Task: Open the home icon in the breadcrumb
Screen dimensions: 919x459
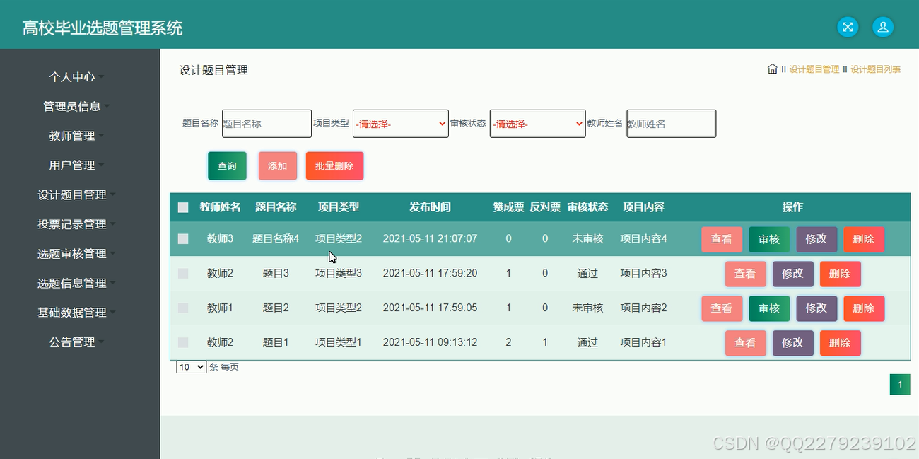Action: (773, 69)
